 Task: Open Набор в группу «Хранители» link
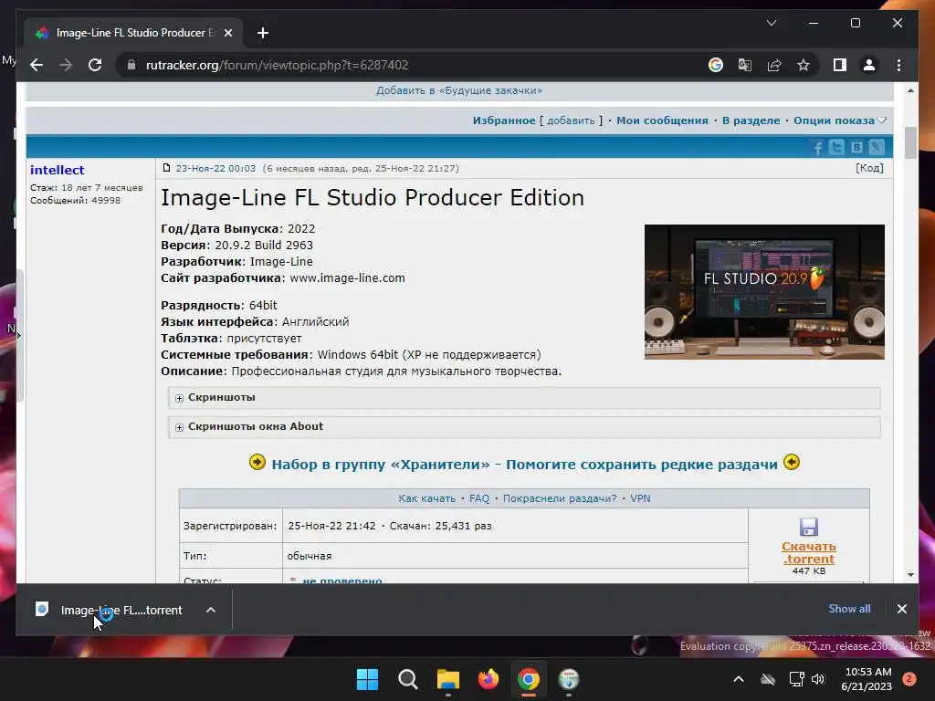525,465
